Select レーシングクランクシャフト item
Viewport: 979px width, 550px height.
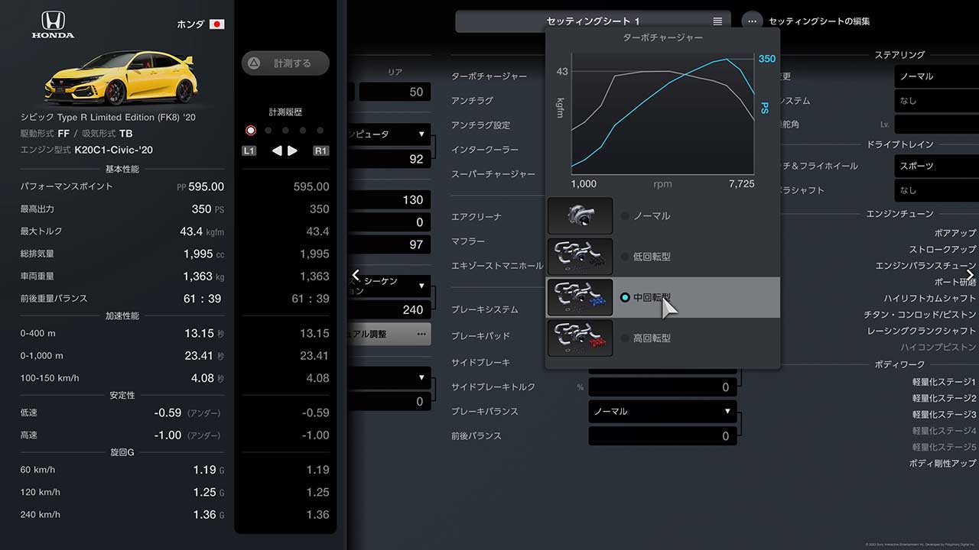click(x=922, y=331)
